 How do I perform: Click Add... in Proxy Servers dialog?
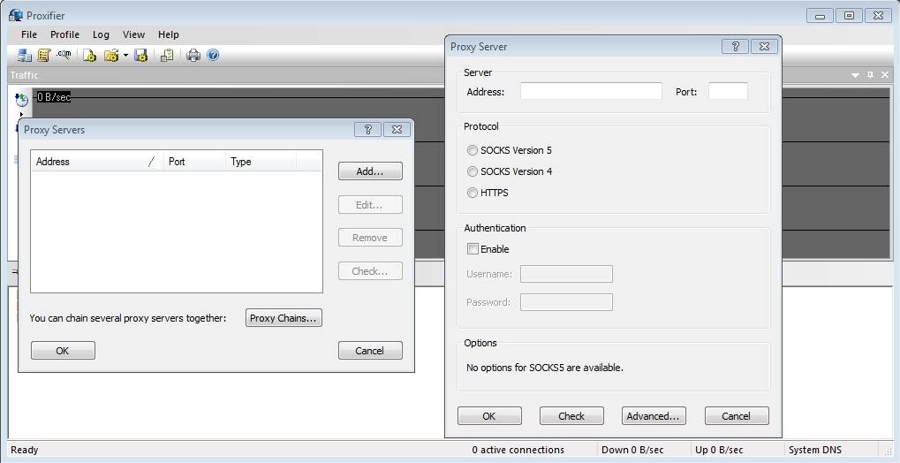(x=370, y=171)
